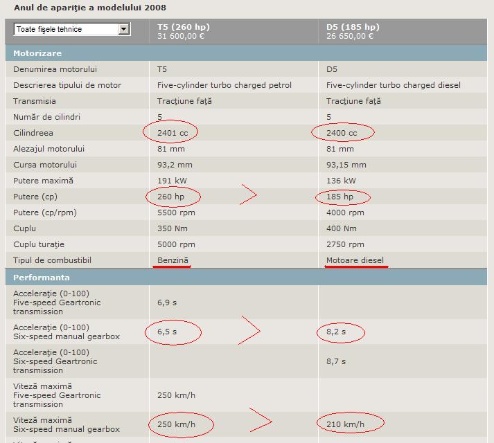Select the 'Descrierea tipului de motor' label

pyautogui.click(x=67, y=85)
